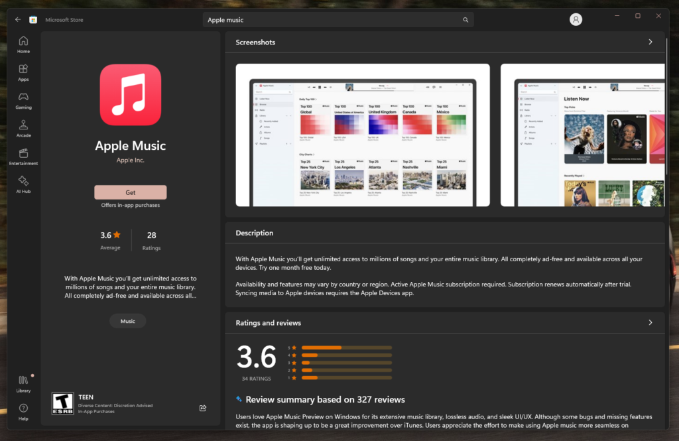Open the user profile account icon
Image resolution: width=679 pixels, height=441 pixels.
click(x=576, y=20)
